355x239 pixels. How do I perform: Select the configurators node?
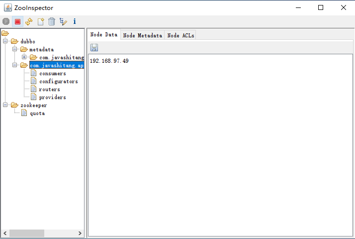pyautogui.click(x=58, y=81)
